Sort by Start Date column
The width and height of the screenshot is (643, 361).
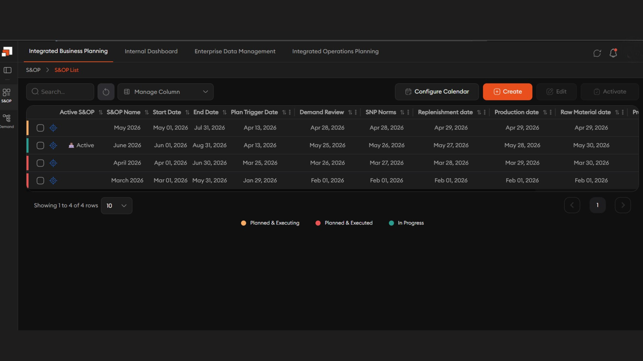(x=187, y=112)
